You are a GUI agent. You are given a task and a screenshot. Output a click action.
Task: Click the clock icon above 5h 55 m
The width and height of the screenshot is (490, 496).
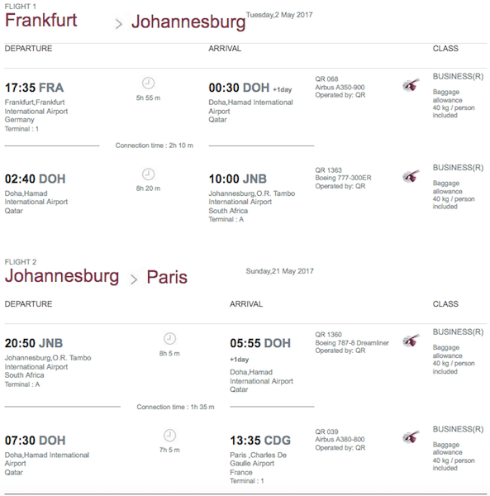coord(148,83)
